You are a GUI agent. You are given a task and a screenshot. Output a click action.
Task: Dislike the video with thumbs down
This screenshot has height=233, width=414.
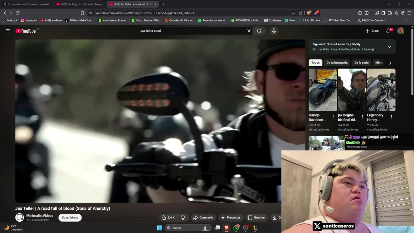183,217
